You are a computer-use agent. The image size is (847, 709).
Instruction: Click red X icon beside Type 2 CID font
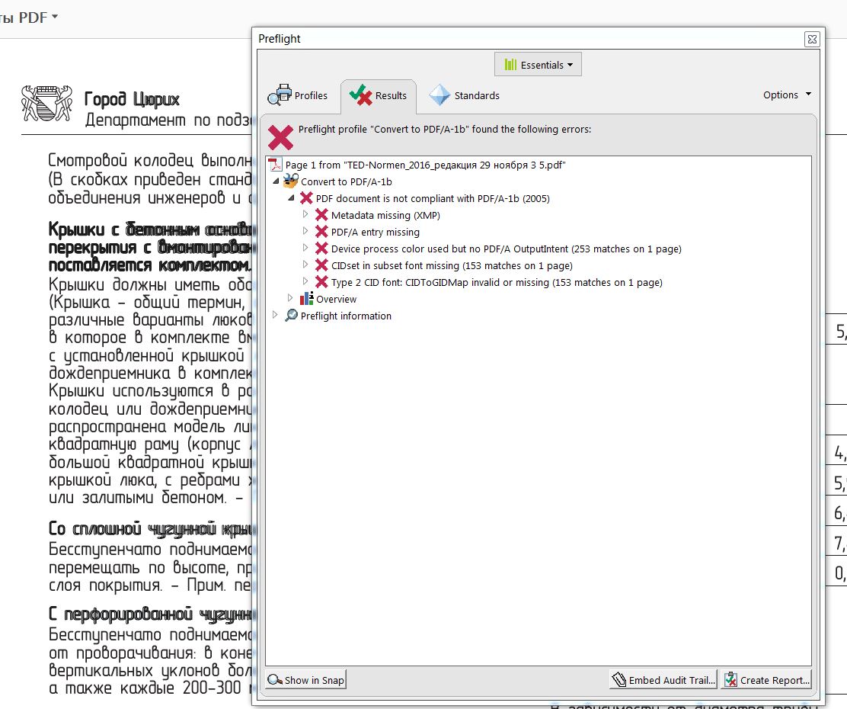321,282
